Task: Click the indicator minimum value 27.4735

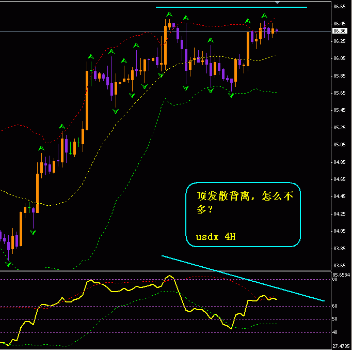Action: click(341, 346)
